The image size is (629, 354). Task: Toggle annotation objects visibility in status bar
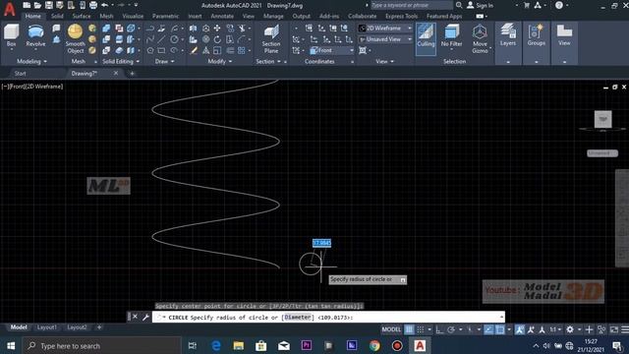click(520, 330)
